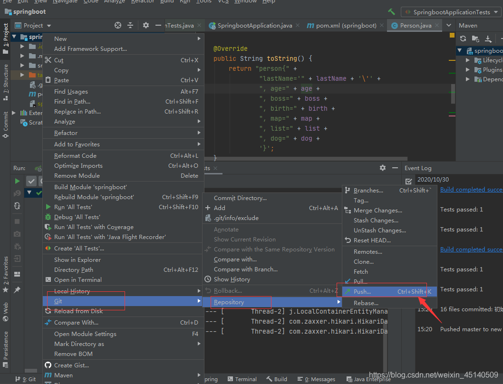Image resolution: width=503 pixels, height=384 pixels.
Task: Click the camera dump threads icon
Action: tap(17, 234)
